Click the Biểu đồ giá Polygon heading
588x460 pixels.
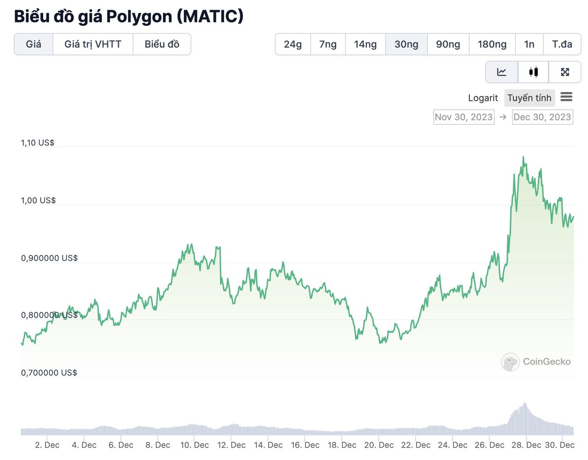(129, 17)
